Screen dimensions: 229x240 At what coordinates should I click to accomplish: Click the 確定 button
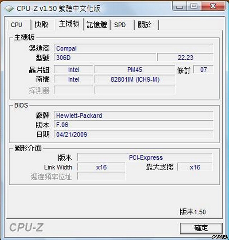click(201, 228)
